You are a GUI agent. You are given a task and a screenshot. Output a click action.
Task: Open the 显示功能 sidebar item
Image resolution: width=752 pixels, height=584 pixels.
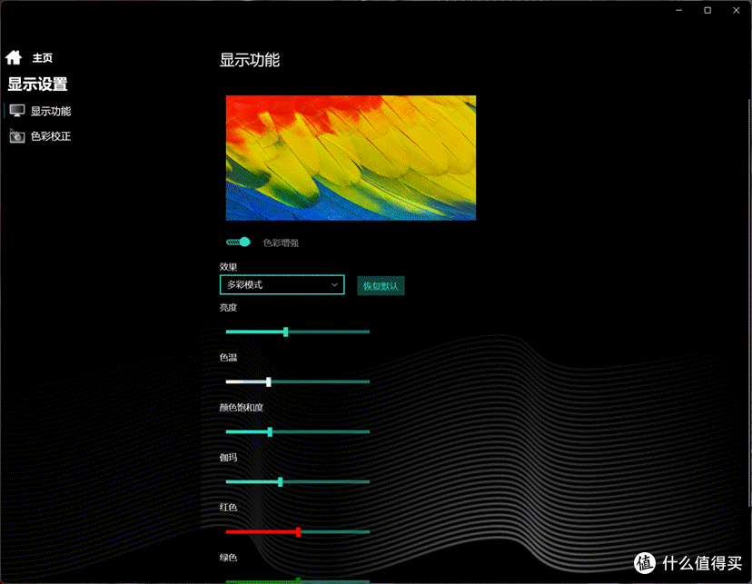51,111
